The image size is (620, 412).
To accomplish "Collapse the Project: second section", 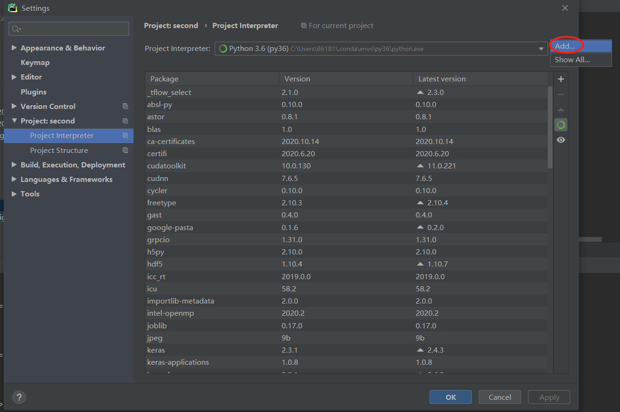I will [x=14, y=121].
